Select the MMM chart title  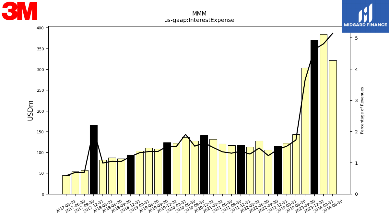(199, 14)
